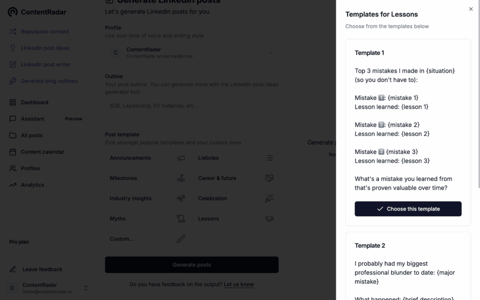Click the Generate blog outlines icon
This screenshot has width=480, height=300.
(x=13, y=81)
